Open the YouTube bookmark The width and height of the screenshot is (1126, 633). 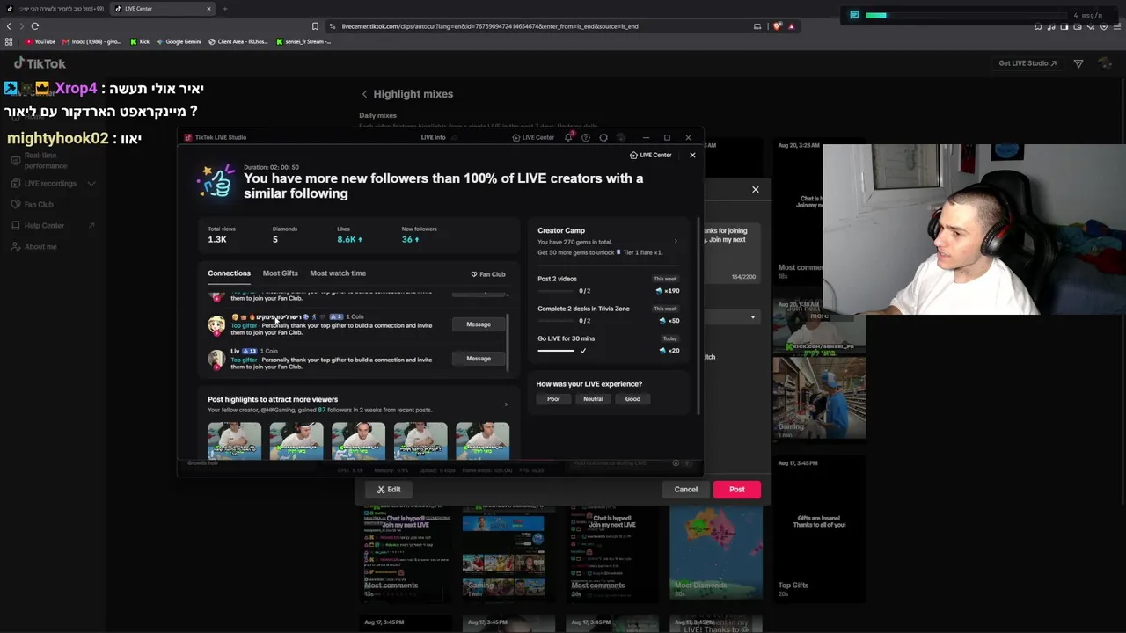40,41
